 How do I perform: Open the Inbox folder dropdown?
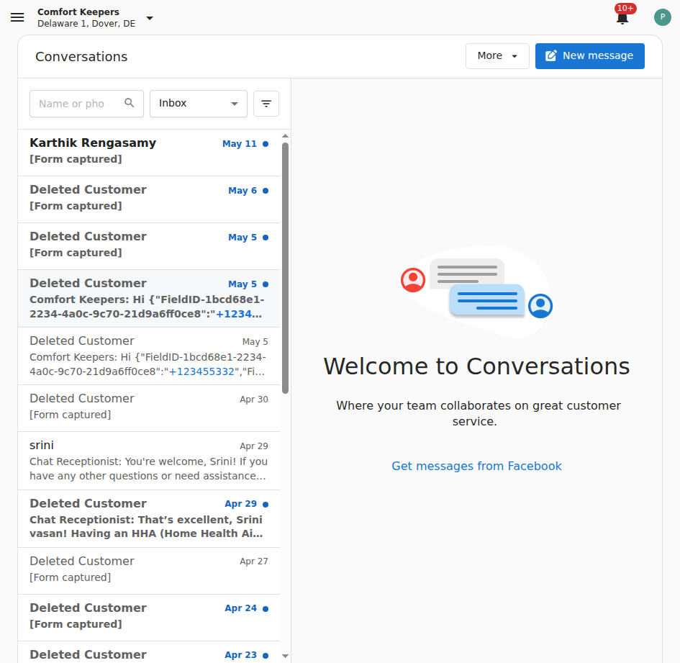pos(199,104)
